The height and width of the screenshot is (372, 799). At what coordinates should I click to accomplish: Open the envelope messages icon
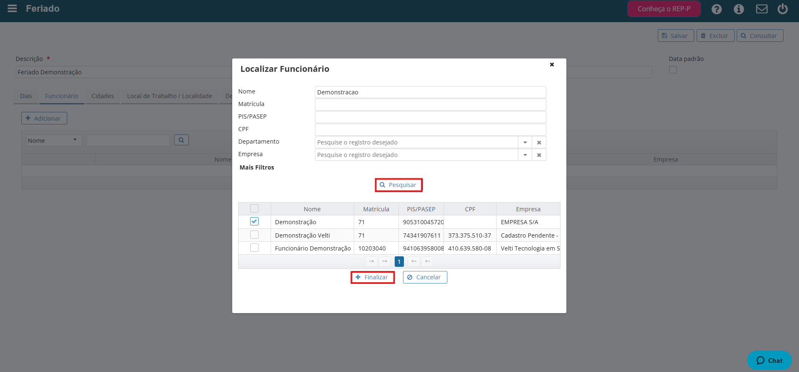pos(761,9)
